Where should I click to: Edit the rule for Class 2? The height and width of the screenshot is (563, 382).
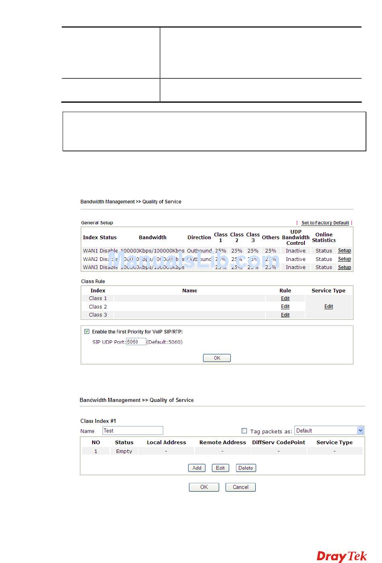click(285, 306)
